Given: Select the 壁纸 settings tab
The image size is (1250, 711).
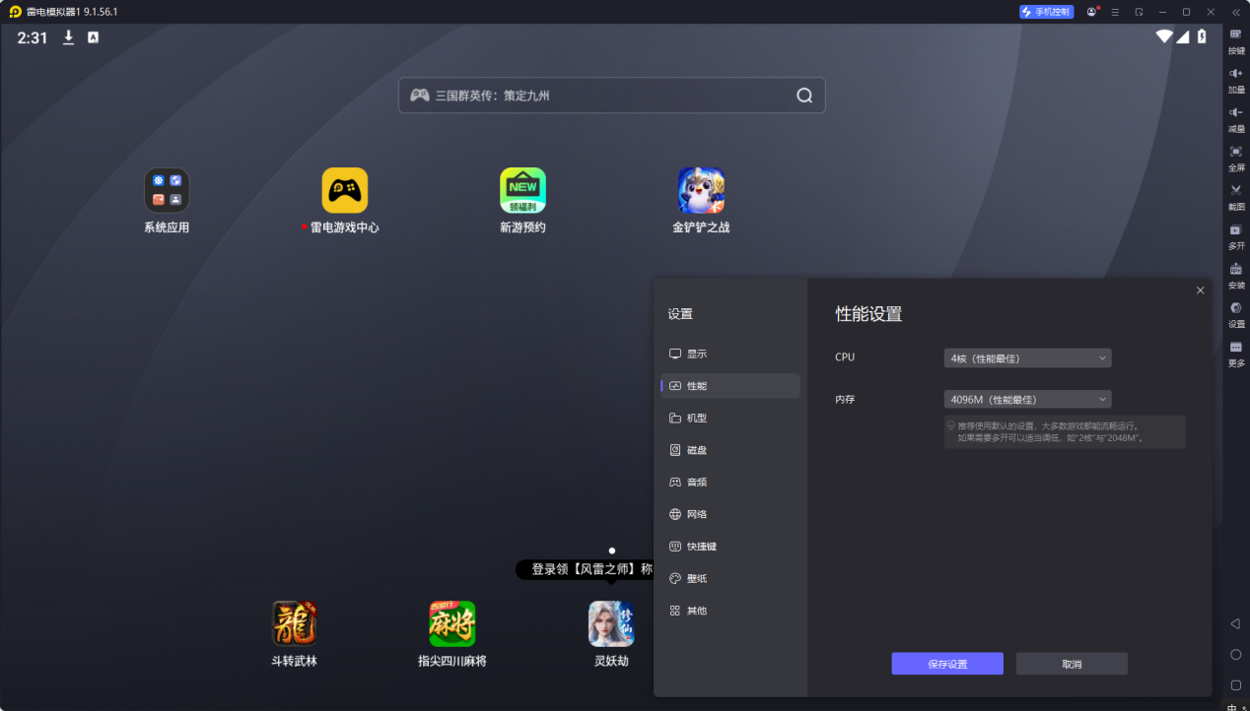Looking at the screenshot, I should point(730,578).
